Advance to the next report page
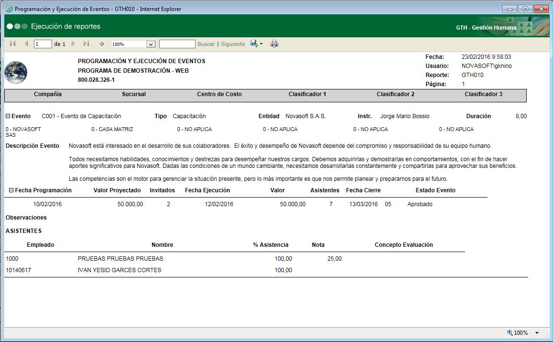The height and width of the screenshot is (342, 553). click(x=73, y=44)
